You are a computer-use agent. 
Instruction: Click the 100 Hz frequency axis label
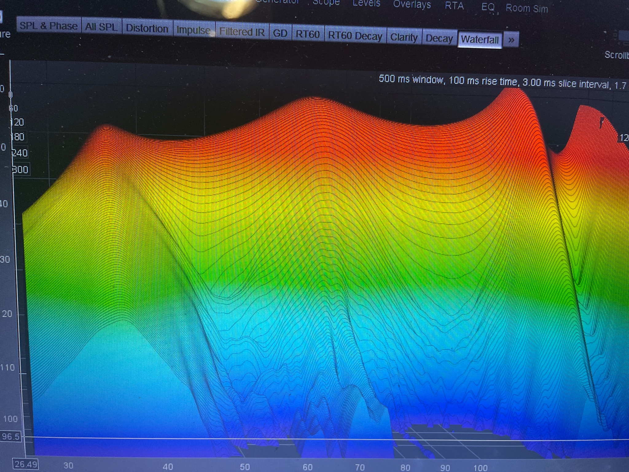pyautogui.click(x=480, y=468)
